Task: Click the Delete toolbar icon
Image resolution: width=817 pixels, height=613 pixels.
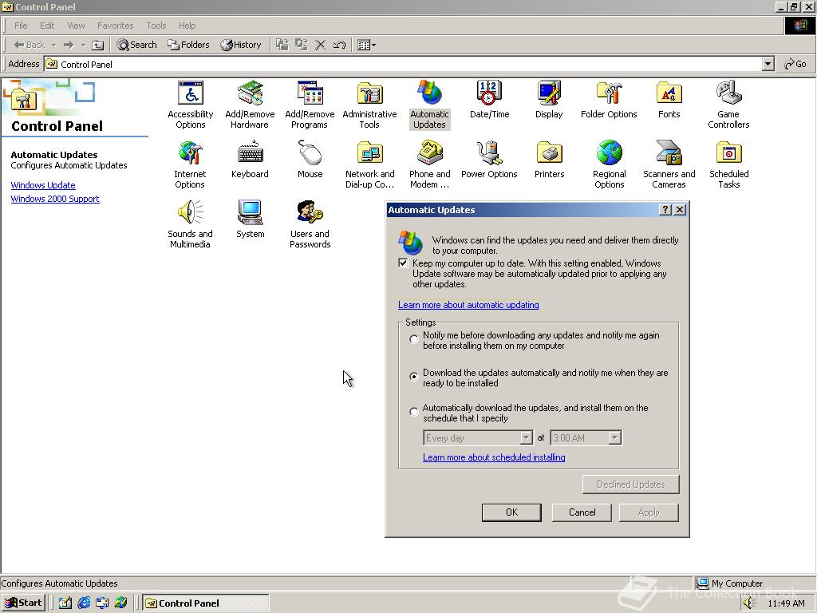Action: tap(321, 45)
